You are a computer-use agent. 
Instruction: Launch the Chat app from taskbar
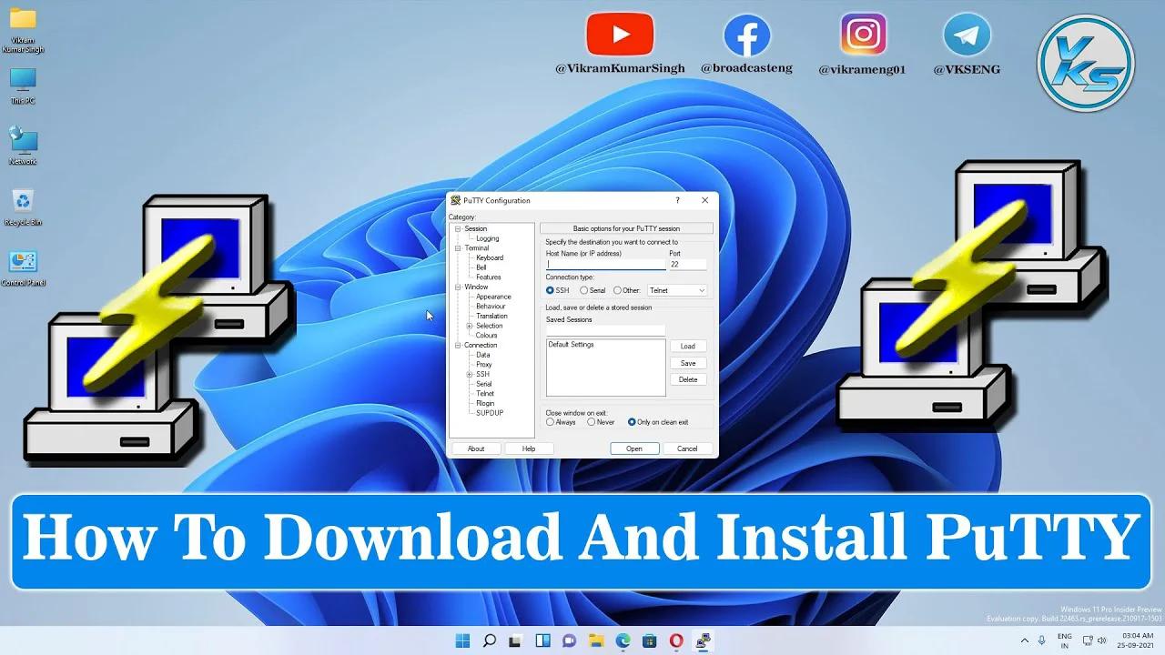click(570, 640)
